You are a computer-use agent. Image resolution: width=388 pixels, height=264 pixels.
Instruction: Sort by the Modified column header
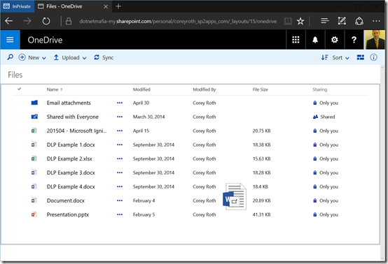[x=141, y=89]
